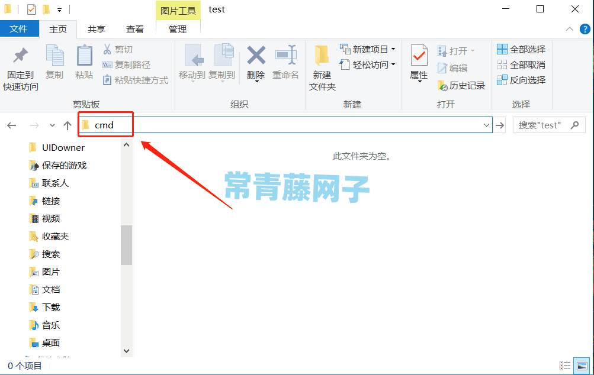This screenshot has width=594, height=375.
Task: Click the 剪切 scissors icon
Action: (107, 49)
